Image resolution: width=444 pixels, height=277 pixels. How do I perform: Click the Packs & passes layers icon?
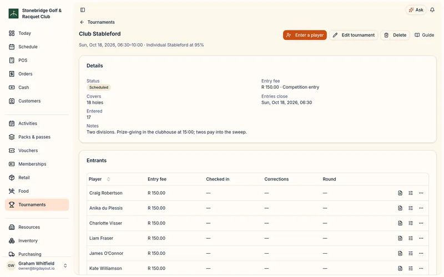coord(12,137)
